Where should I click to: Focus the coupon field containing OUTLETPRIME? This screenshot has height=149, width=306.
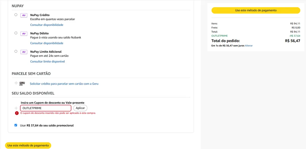[46, 108]
